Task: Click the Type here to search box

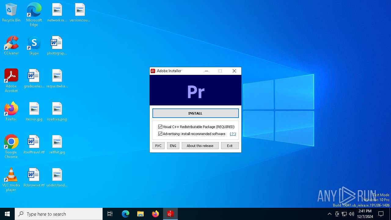Action: tap(59, 214)
